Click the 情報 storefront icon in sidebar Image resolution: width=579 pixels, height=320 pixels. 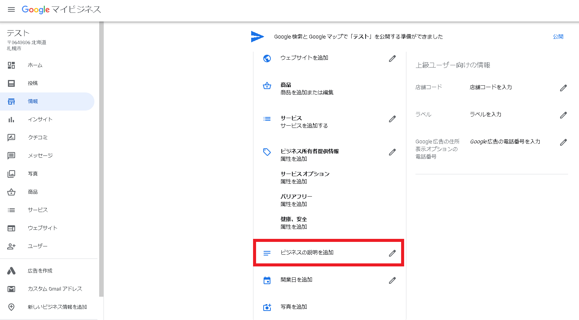coord(11,102)
